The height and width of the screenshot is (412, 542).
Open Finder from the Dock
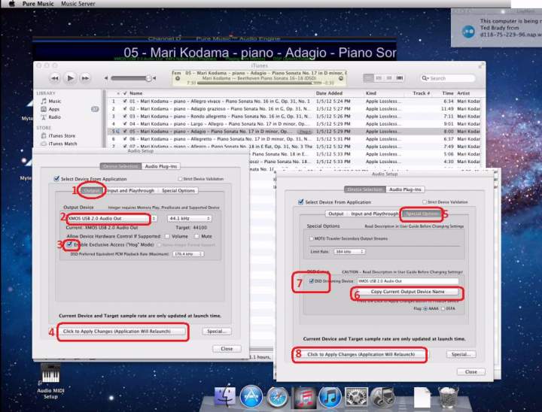pyautogui.click(x=225, y=397)
